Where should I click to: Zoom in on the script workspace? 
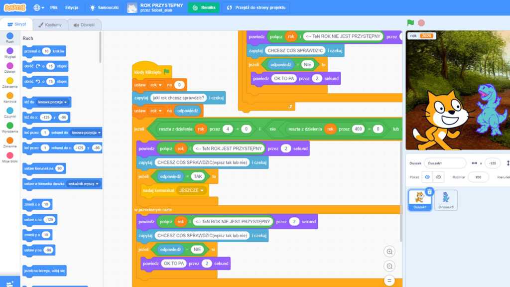[389, 251]
